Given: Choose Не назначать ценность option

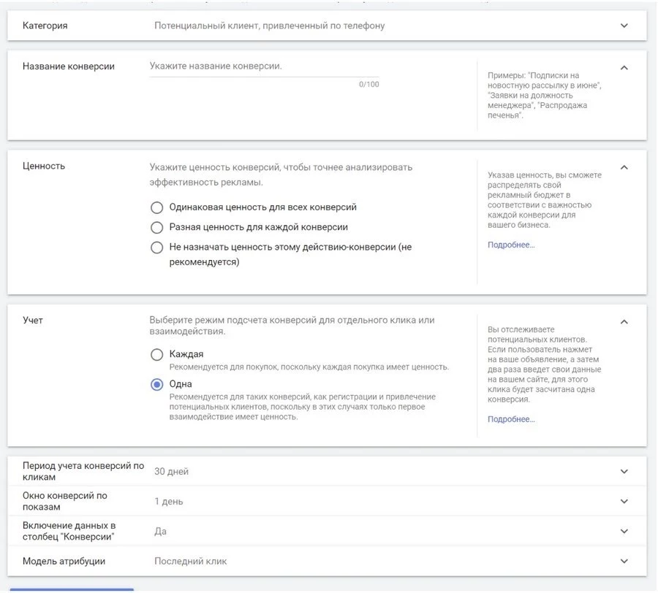Looking at the screenshot, I should tap(156, 248).
